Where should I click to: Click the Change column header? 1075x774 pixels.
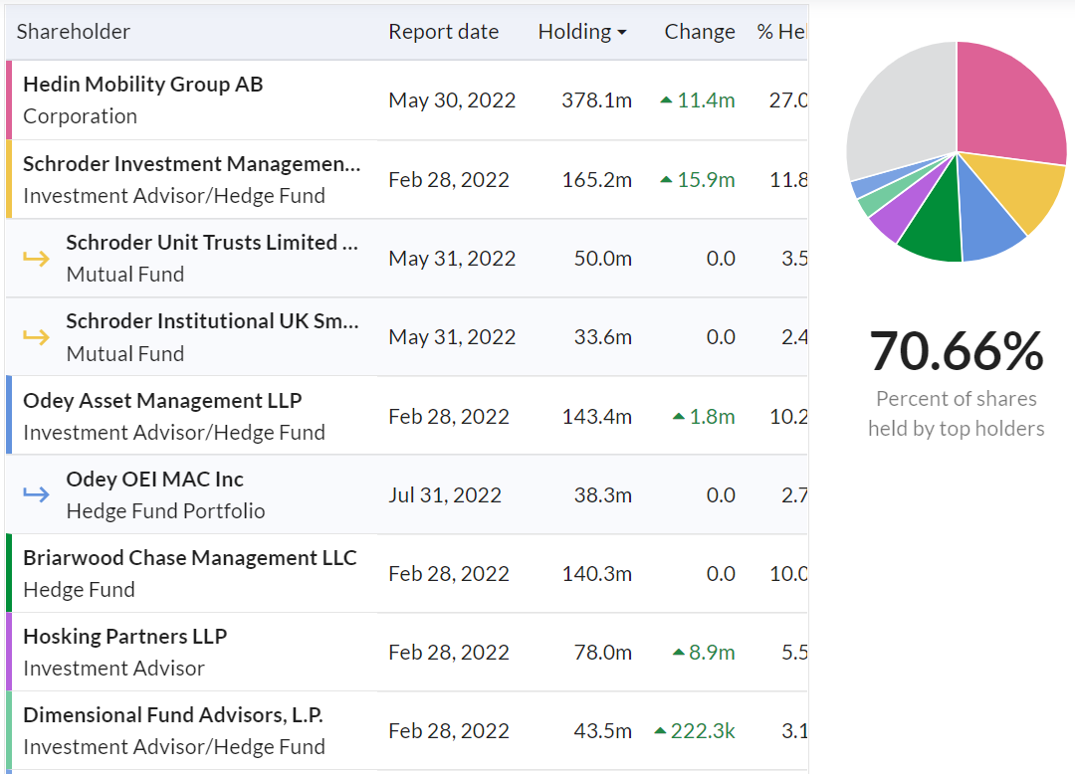700,32
